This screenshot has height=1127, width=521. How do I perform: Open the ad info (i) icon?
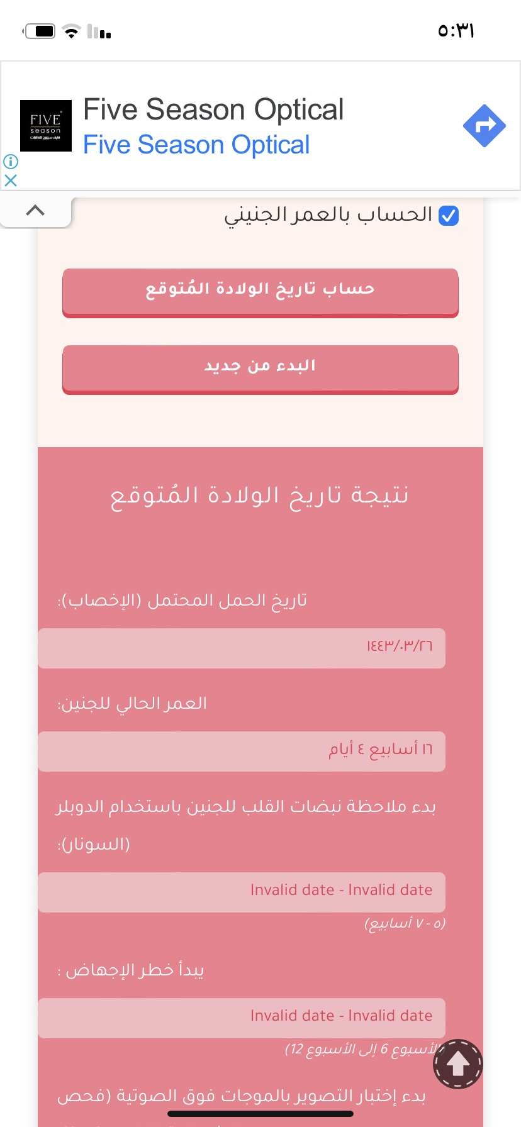(11, 162)
